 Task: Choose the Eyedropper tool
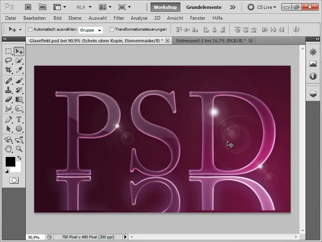pos(19,69)
